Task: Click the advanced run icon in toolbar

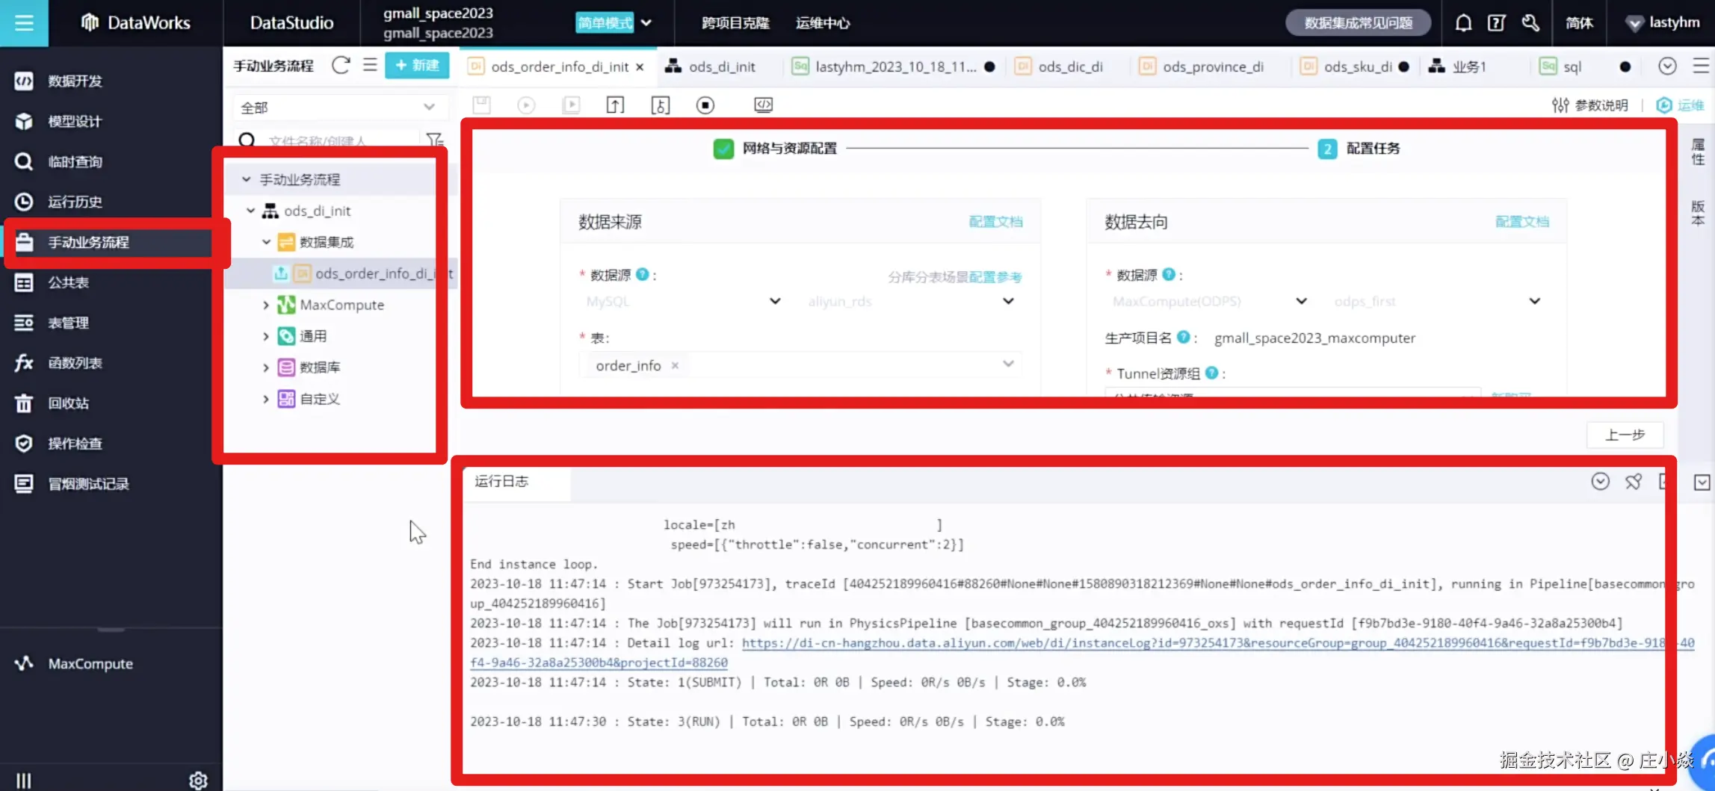Action: pos(571,105)
